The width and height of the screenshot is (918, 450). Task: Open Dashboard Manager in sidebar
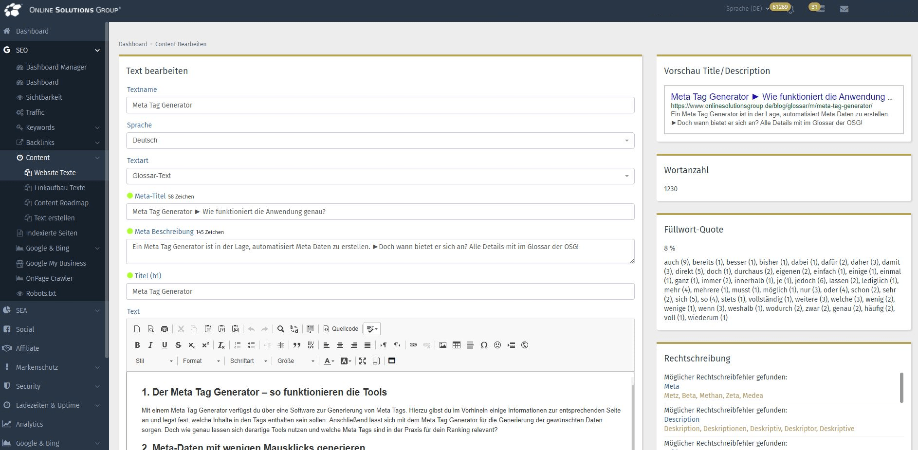tap(56, 67)
